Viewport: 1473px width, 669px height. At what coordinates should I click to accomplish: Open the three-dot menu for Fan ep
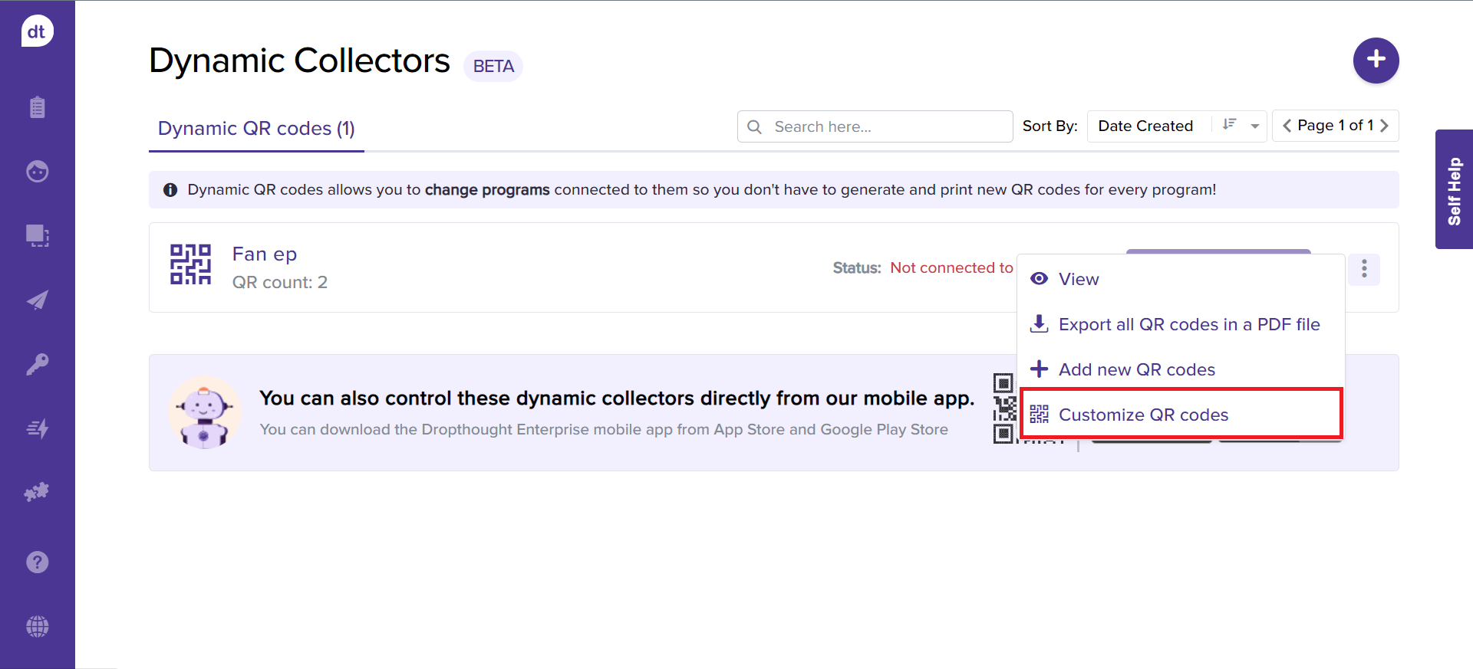click(1363, 269)
